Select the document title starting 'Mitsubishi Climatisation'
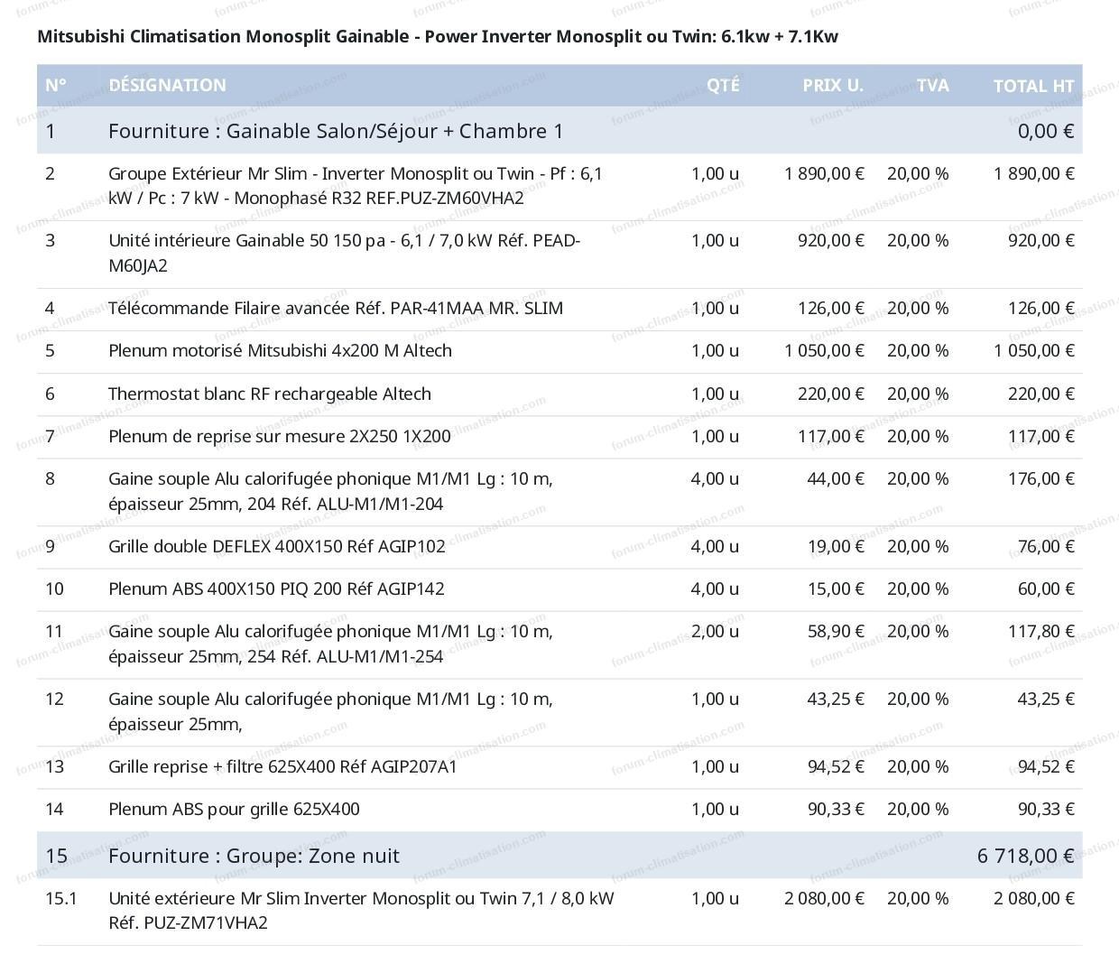 (x=438, y=36)
